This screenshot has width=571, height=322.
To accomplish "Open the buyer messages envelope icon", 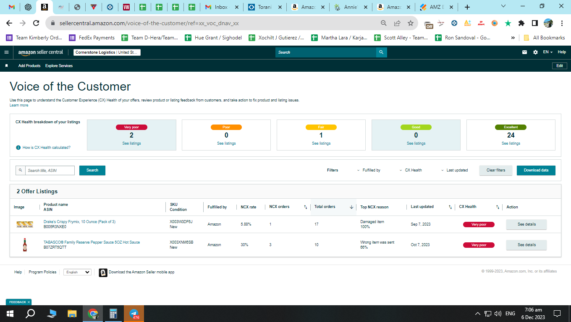I will pos(524,52).
